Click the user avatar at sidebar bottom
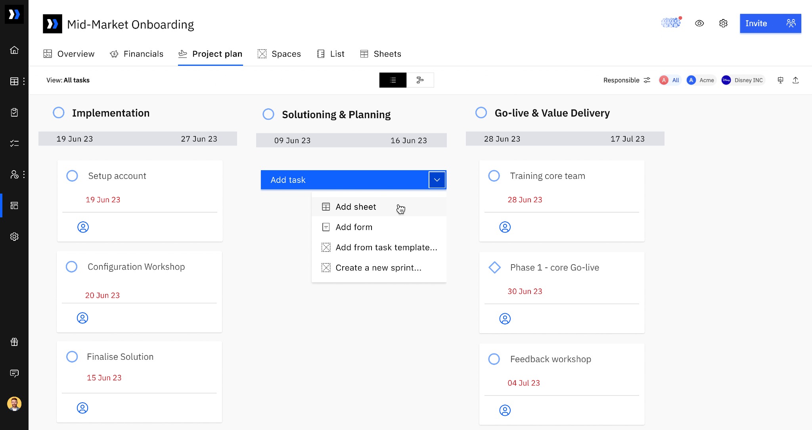The image size is (812, 430). pyautogui.click(x=14, y=404)
